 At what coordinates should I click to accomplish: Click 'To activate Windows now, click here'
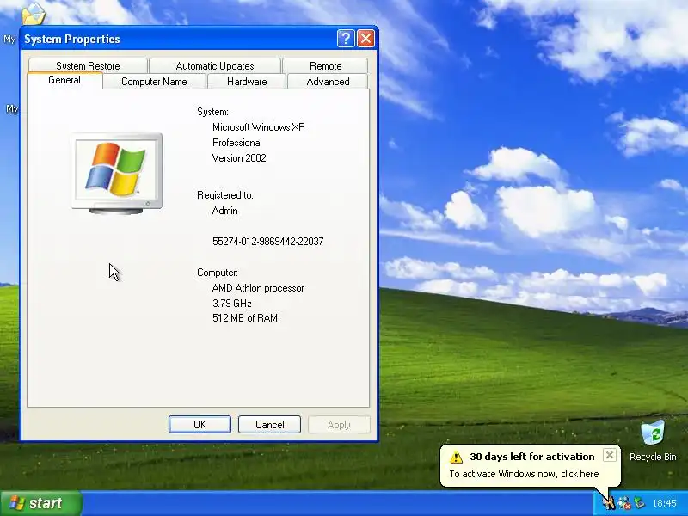(524, 474)
